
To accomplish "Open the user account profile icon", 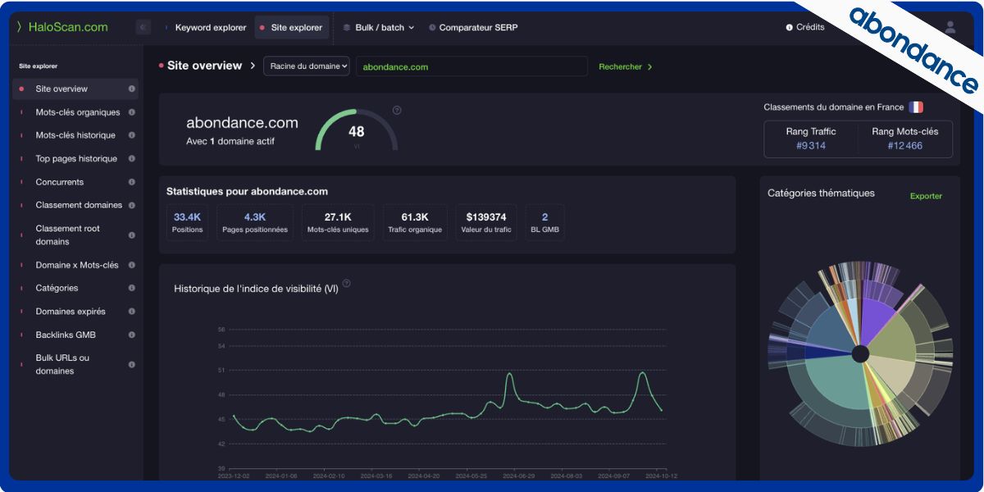I will click(x=950, y=27).
